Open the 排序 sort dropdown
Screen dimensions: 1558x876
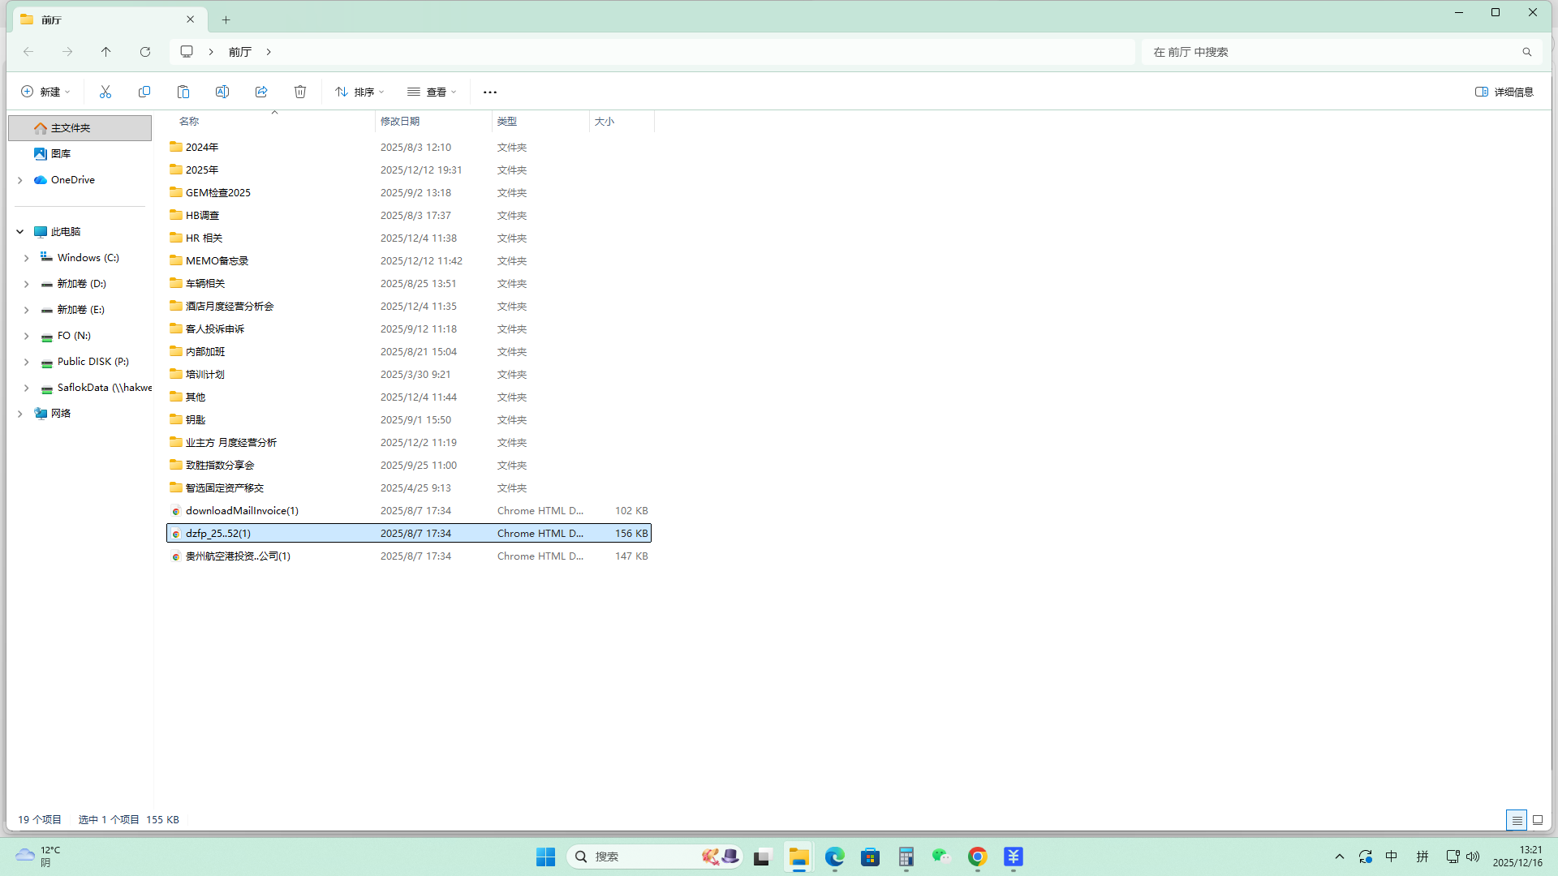pos(359,92)
